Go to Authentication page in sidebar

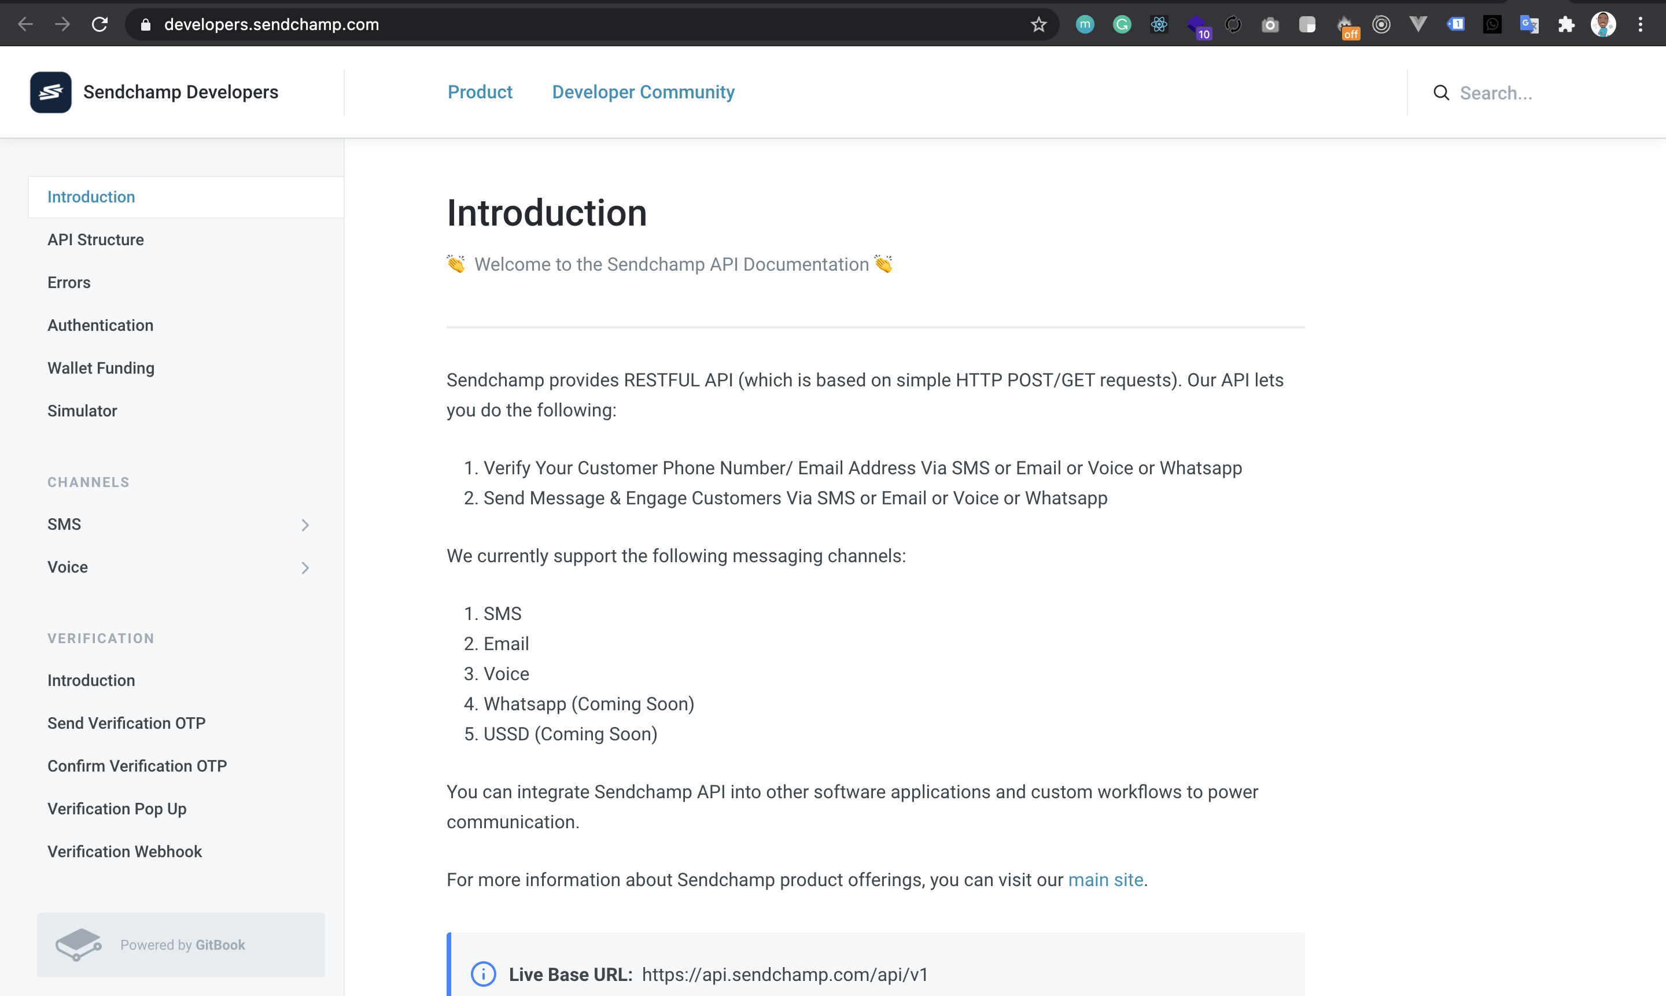click(x=100, y=326)
